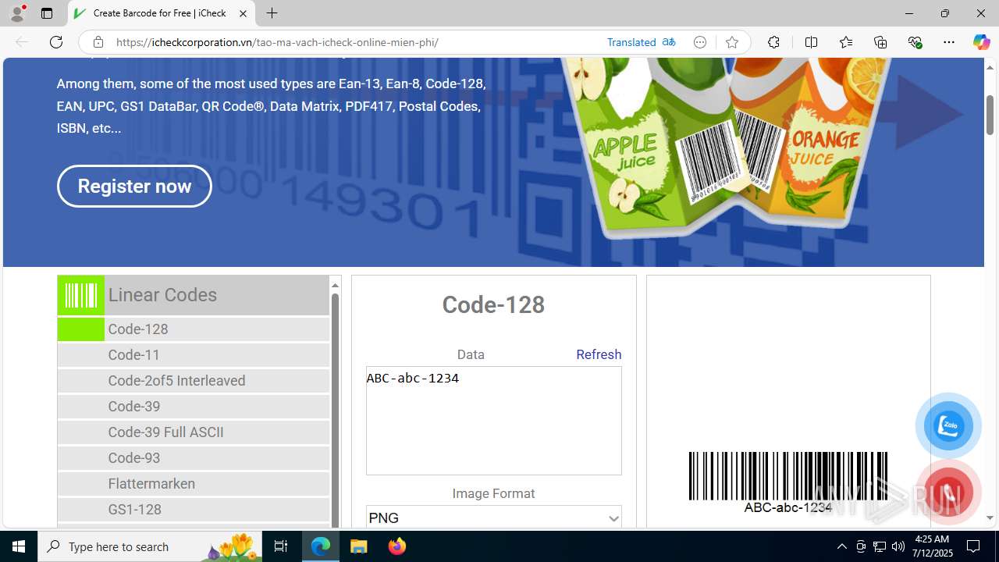
Task: Click the Microsoft Edge taskbar icon
Action: click(321, 546)
